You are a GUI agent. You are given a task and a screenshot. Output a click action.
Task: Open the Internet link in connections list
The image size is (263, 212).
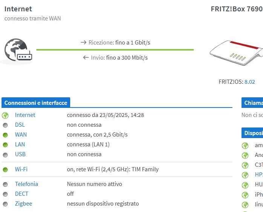tap(25, 115)
